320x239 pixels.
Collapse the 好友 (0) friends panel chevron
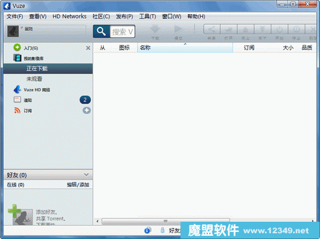(86, 175)
